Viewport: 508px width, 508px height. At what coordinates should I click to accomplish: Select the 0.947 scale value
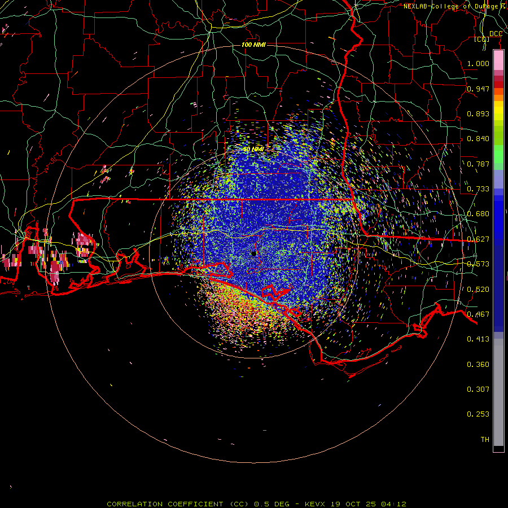click(478, 89)
